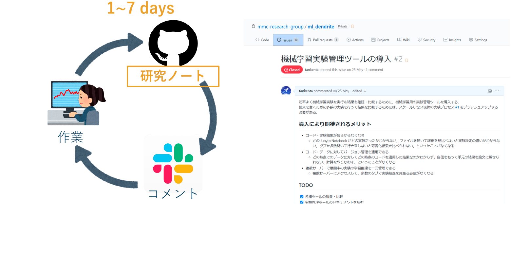
Task: Click the orange 研究ノート label box
Action: [173, 76]
